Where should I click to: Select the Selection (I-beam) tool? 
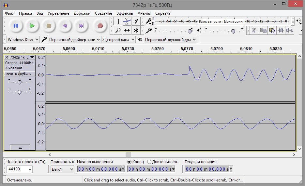pyautogui.click(x=118, y=21)
